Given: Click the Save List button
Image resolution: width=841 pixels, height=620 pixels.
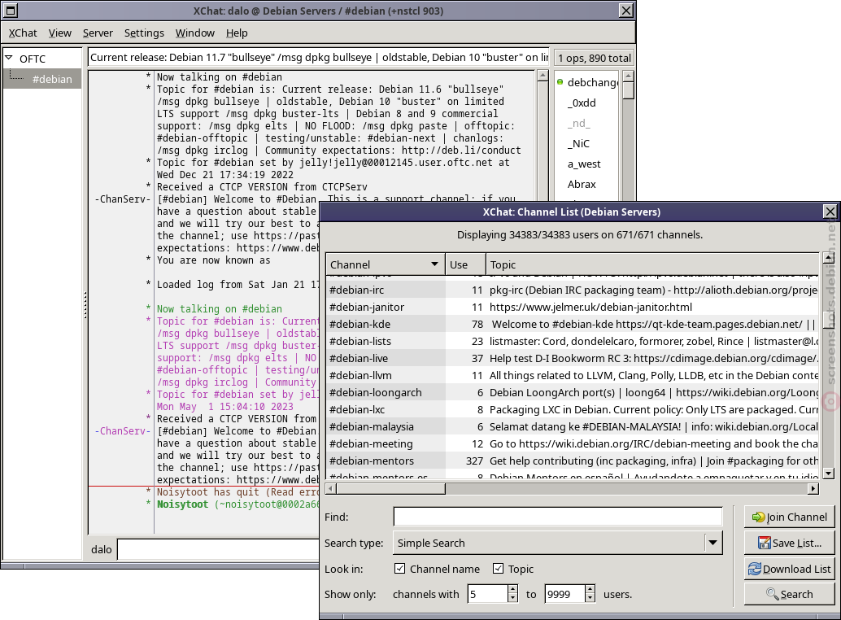Looking at the screenshot, I should click(x=789, y=543).
